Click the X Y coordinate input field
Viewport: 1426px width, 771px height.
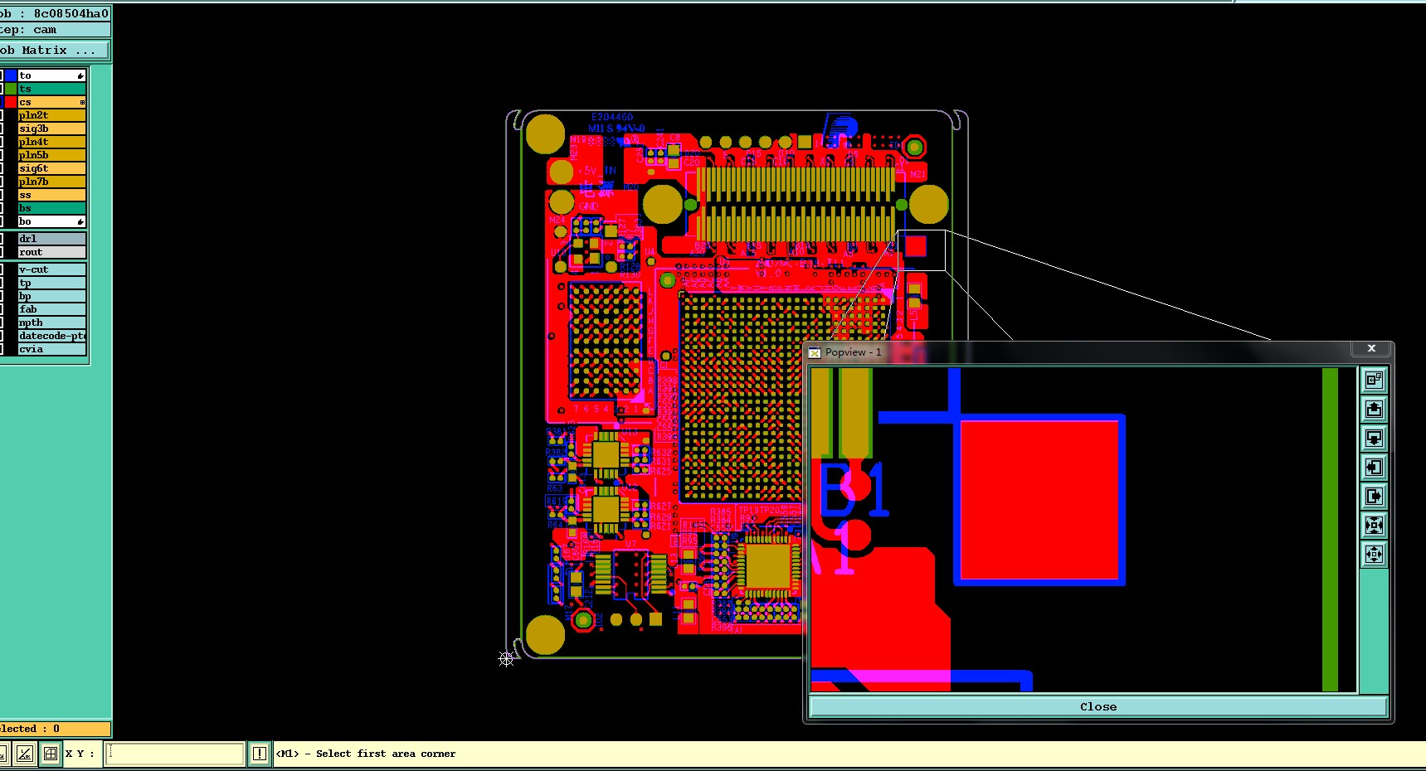click(x=174, y=754)
